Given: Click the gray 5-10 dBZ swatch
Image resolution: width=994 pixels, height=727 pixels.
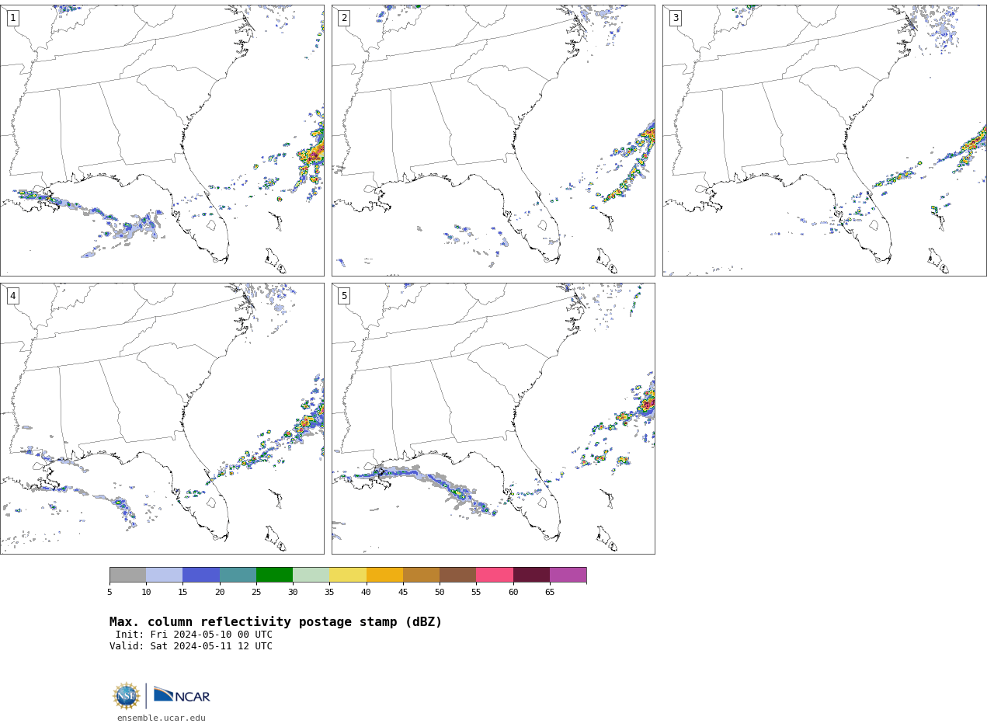Looking at the screenshot, I should [x=128, y=575].
